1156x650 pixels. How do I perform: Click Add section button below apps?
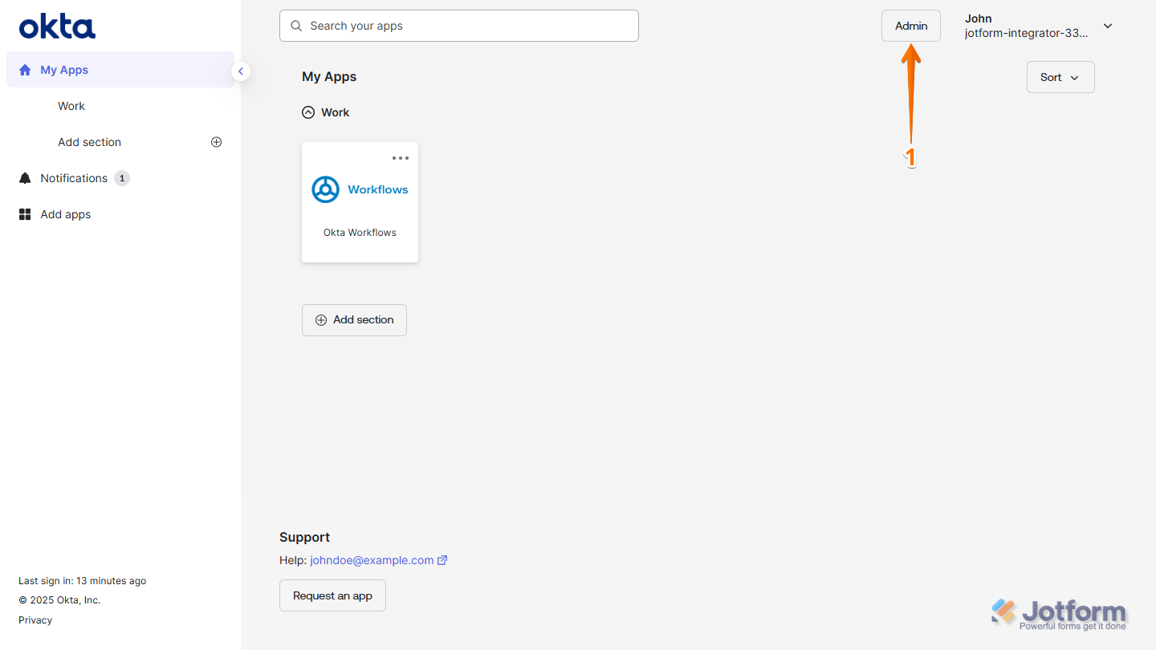(354, 320)
